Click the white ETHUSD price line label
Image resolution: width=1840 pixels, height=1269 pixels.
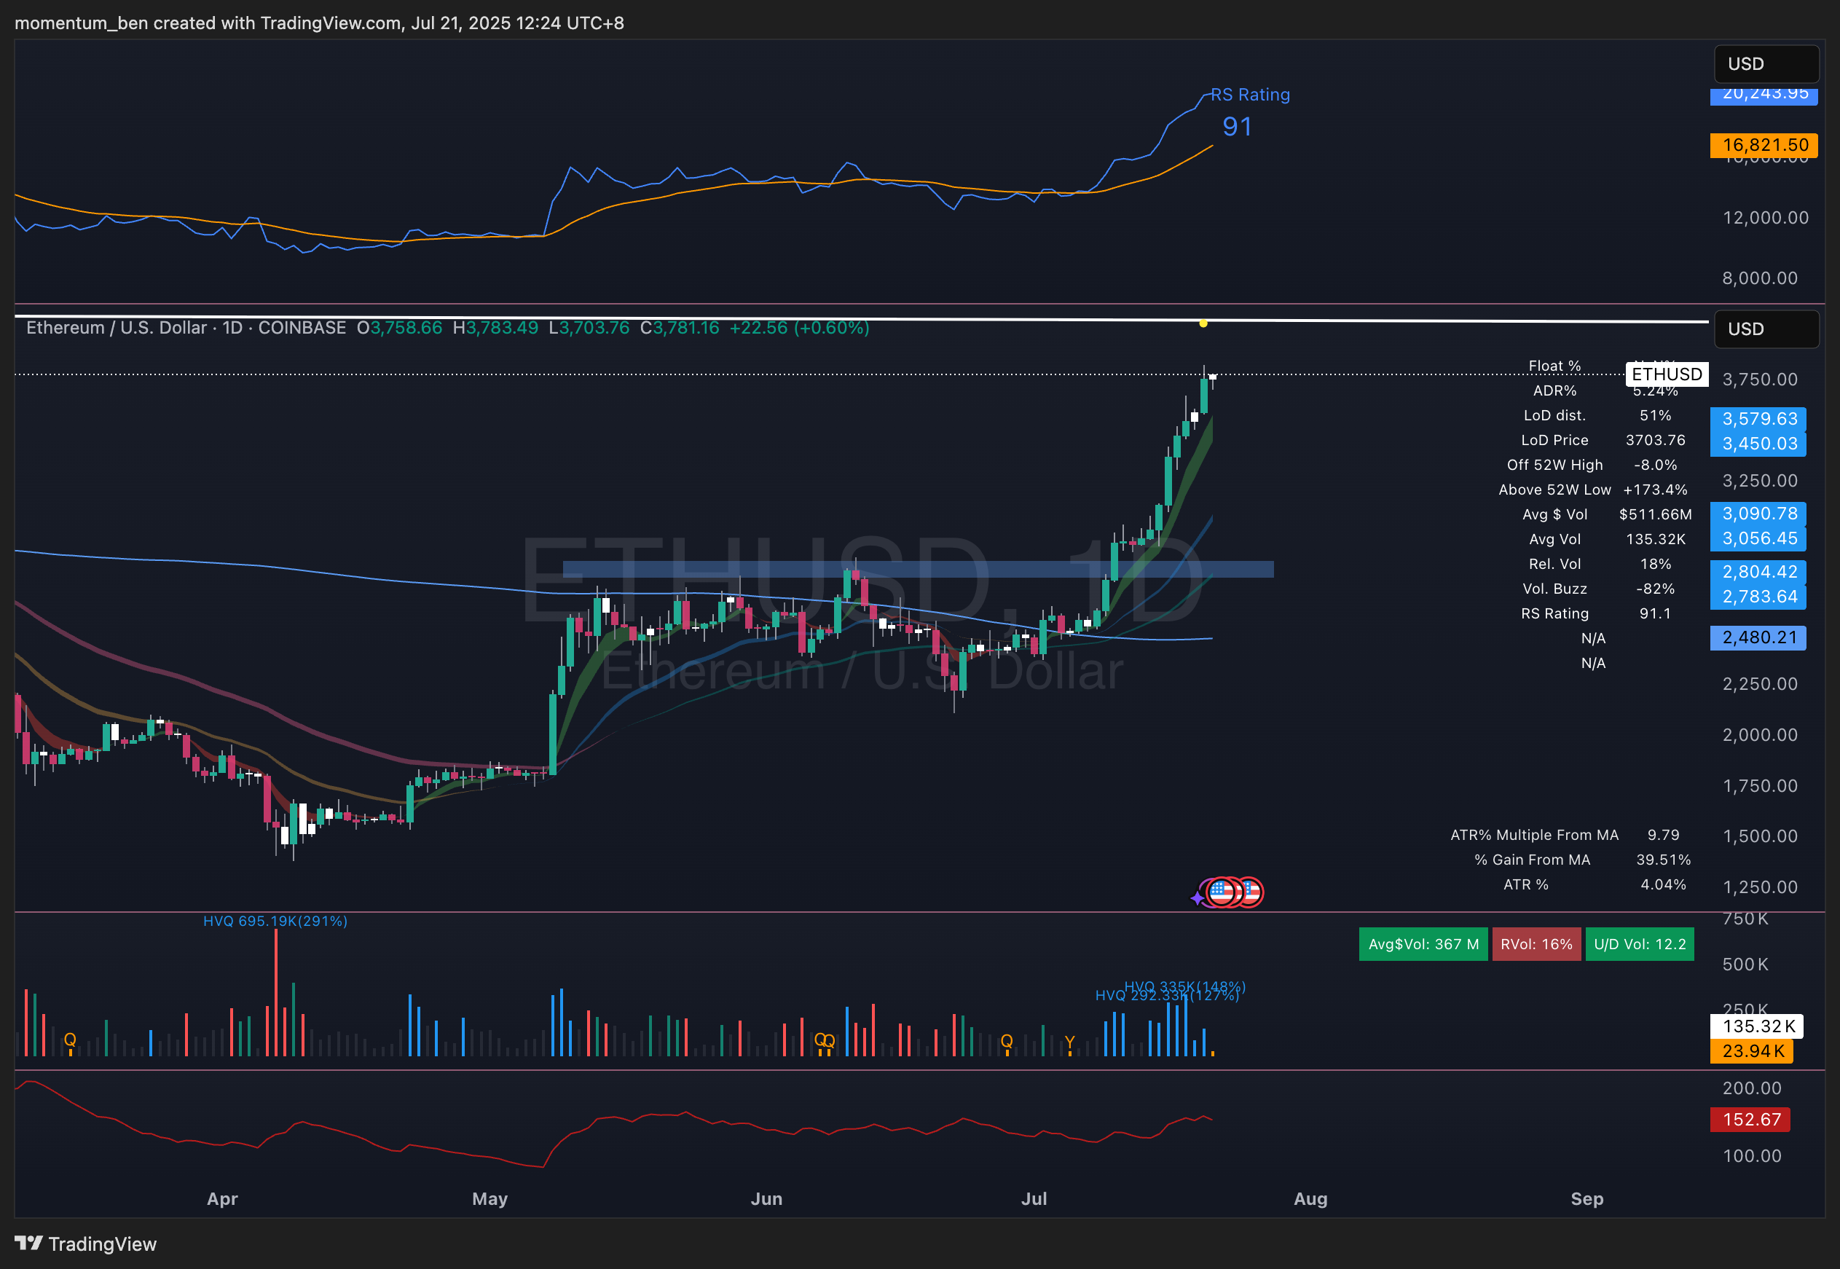[x=1666, y=374]
